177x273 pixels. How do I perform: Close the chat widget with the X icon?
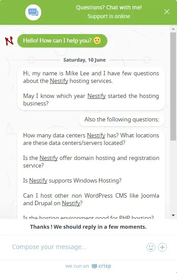point(166,12)
